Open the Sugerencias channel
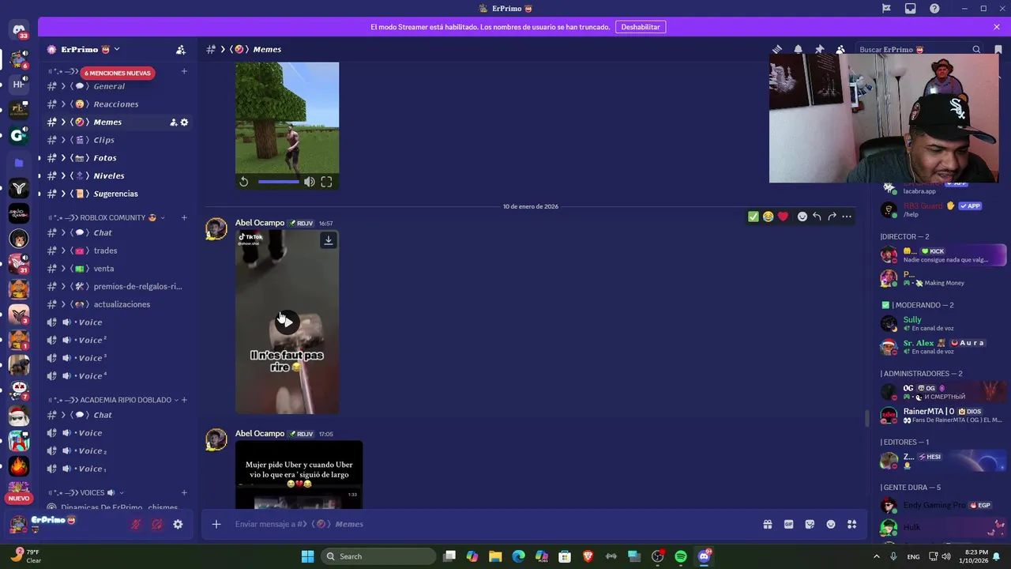Viewport: 1011px width, 569px height. (118, 194)
